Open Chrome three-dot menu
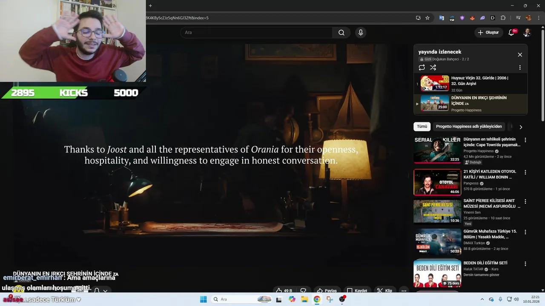545x306 pixels. (538, 18)
